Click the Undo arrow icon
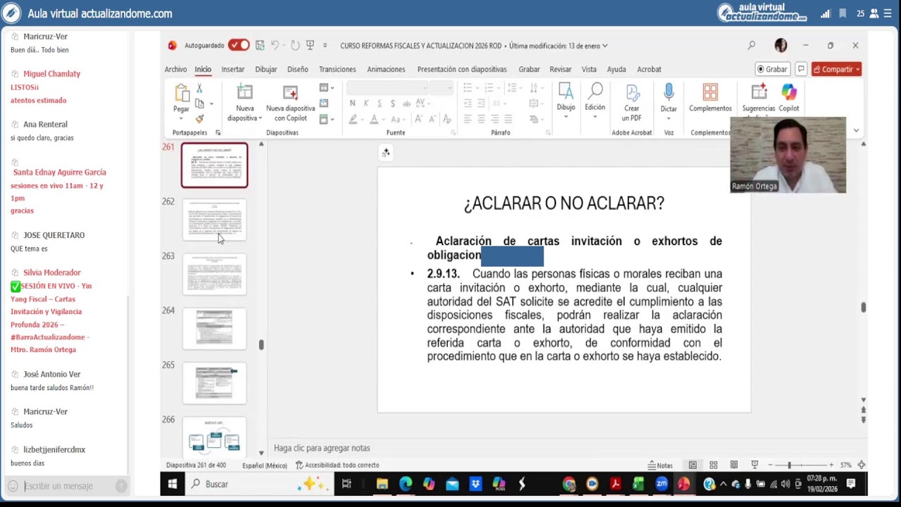The width and height of the screenshot is (901, 507). [x=275, y=45]
